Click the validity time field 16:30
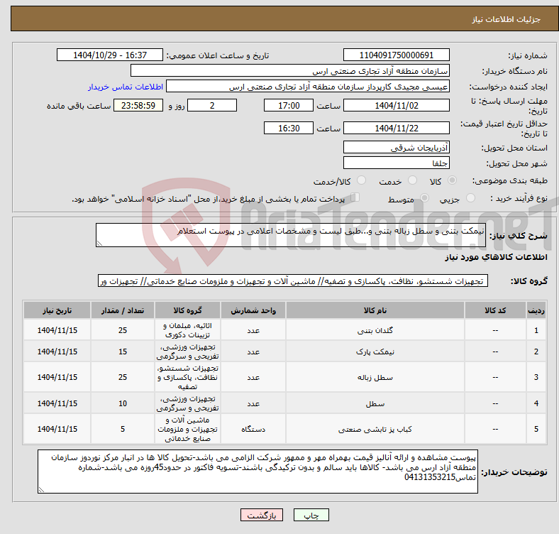 pyautogui.click(x=289, y=128)
